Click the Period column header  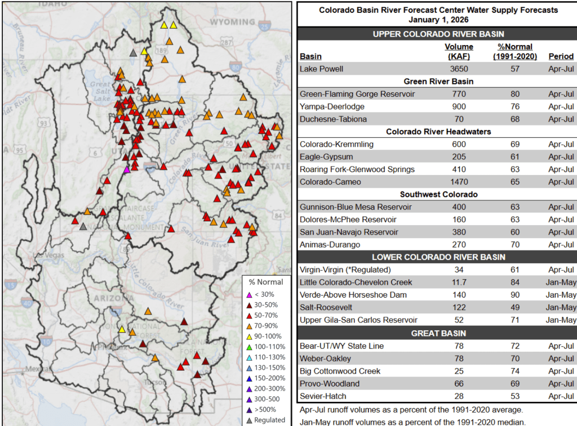click(x=560, y=56)
